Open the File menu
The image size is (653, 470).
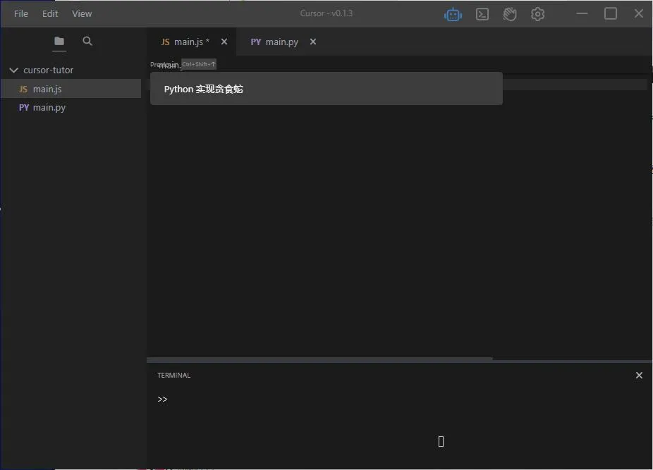(21, 14)
